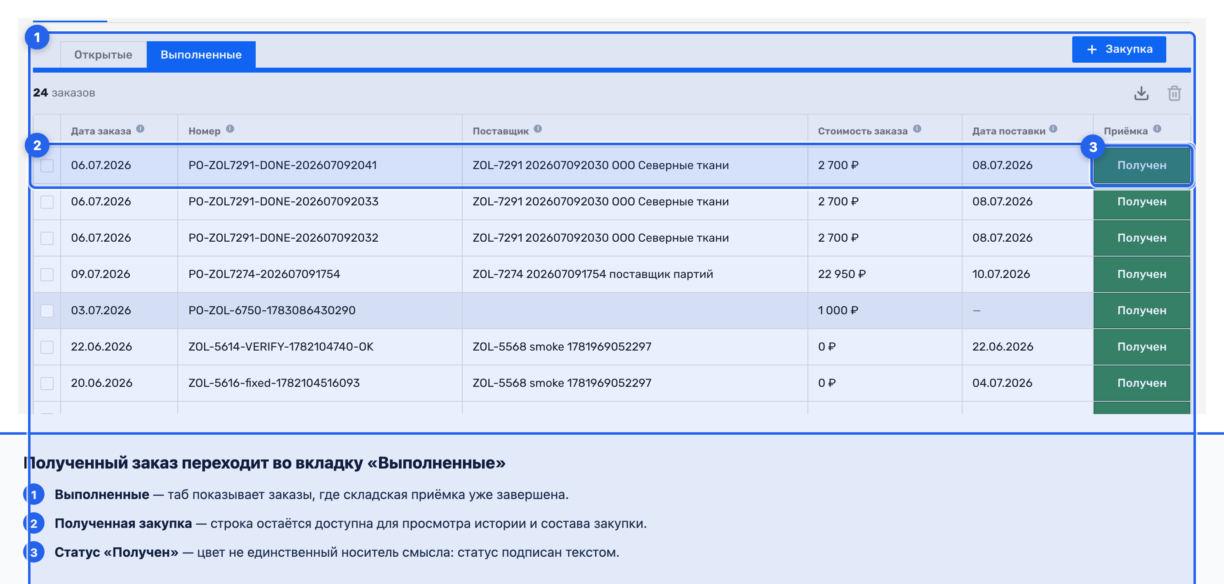The image size is (1224, 584).
Task: Download the orders list via download icon
Action: [1141, 93]
